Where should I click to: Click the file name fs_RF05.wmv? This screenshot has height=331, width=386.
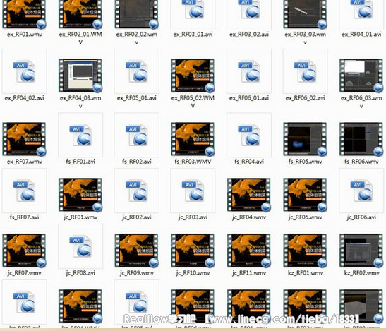tap(305, 162)
